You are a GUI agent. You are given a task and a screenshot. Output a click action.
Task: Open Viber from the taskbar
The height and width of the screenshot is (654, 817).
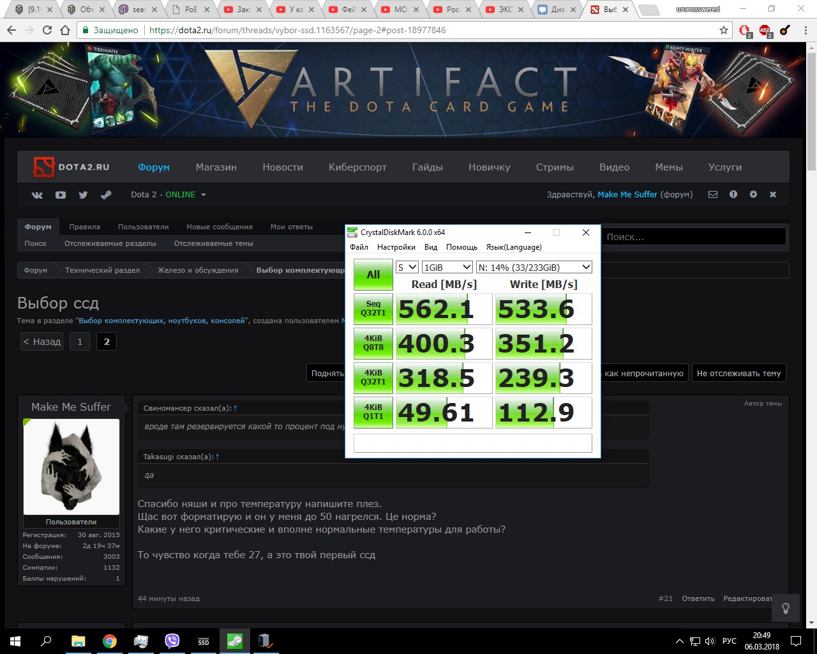172,641
